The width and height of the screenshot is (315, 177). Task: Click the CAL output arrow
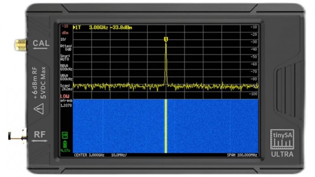(41, 48)
